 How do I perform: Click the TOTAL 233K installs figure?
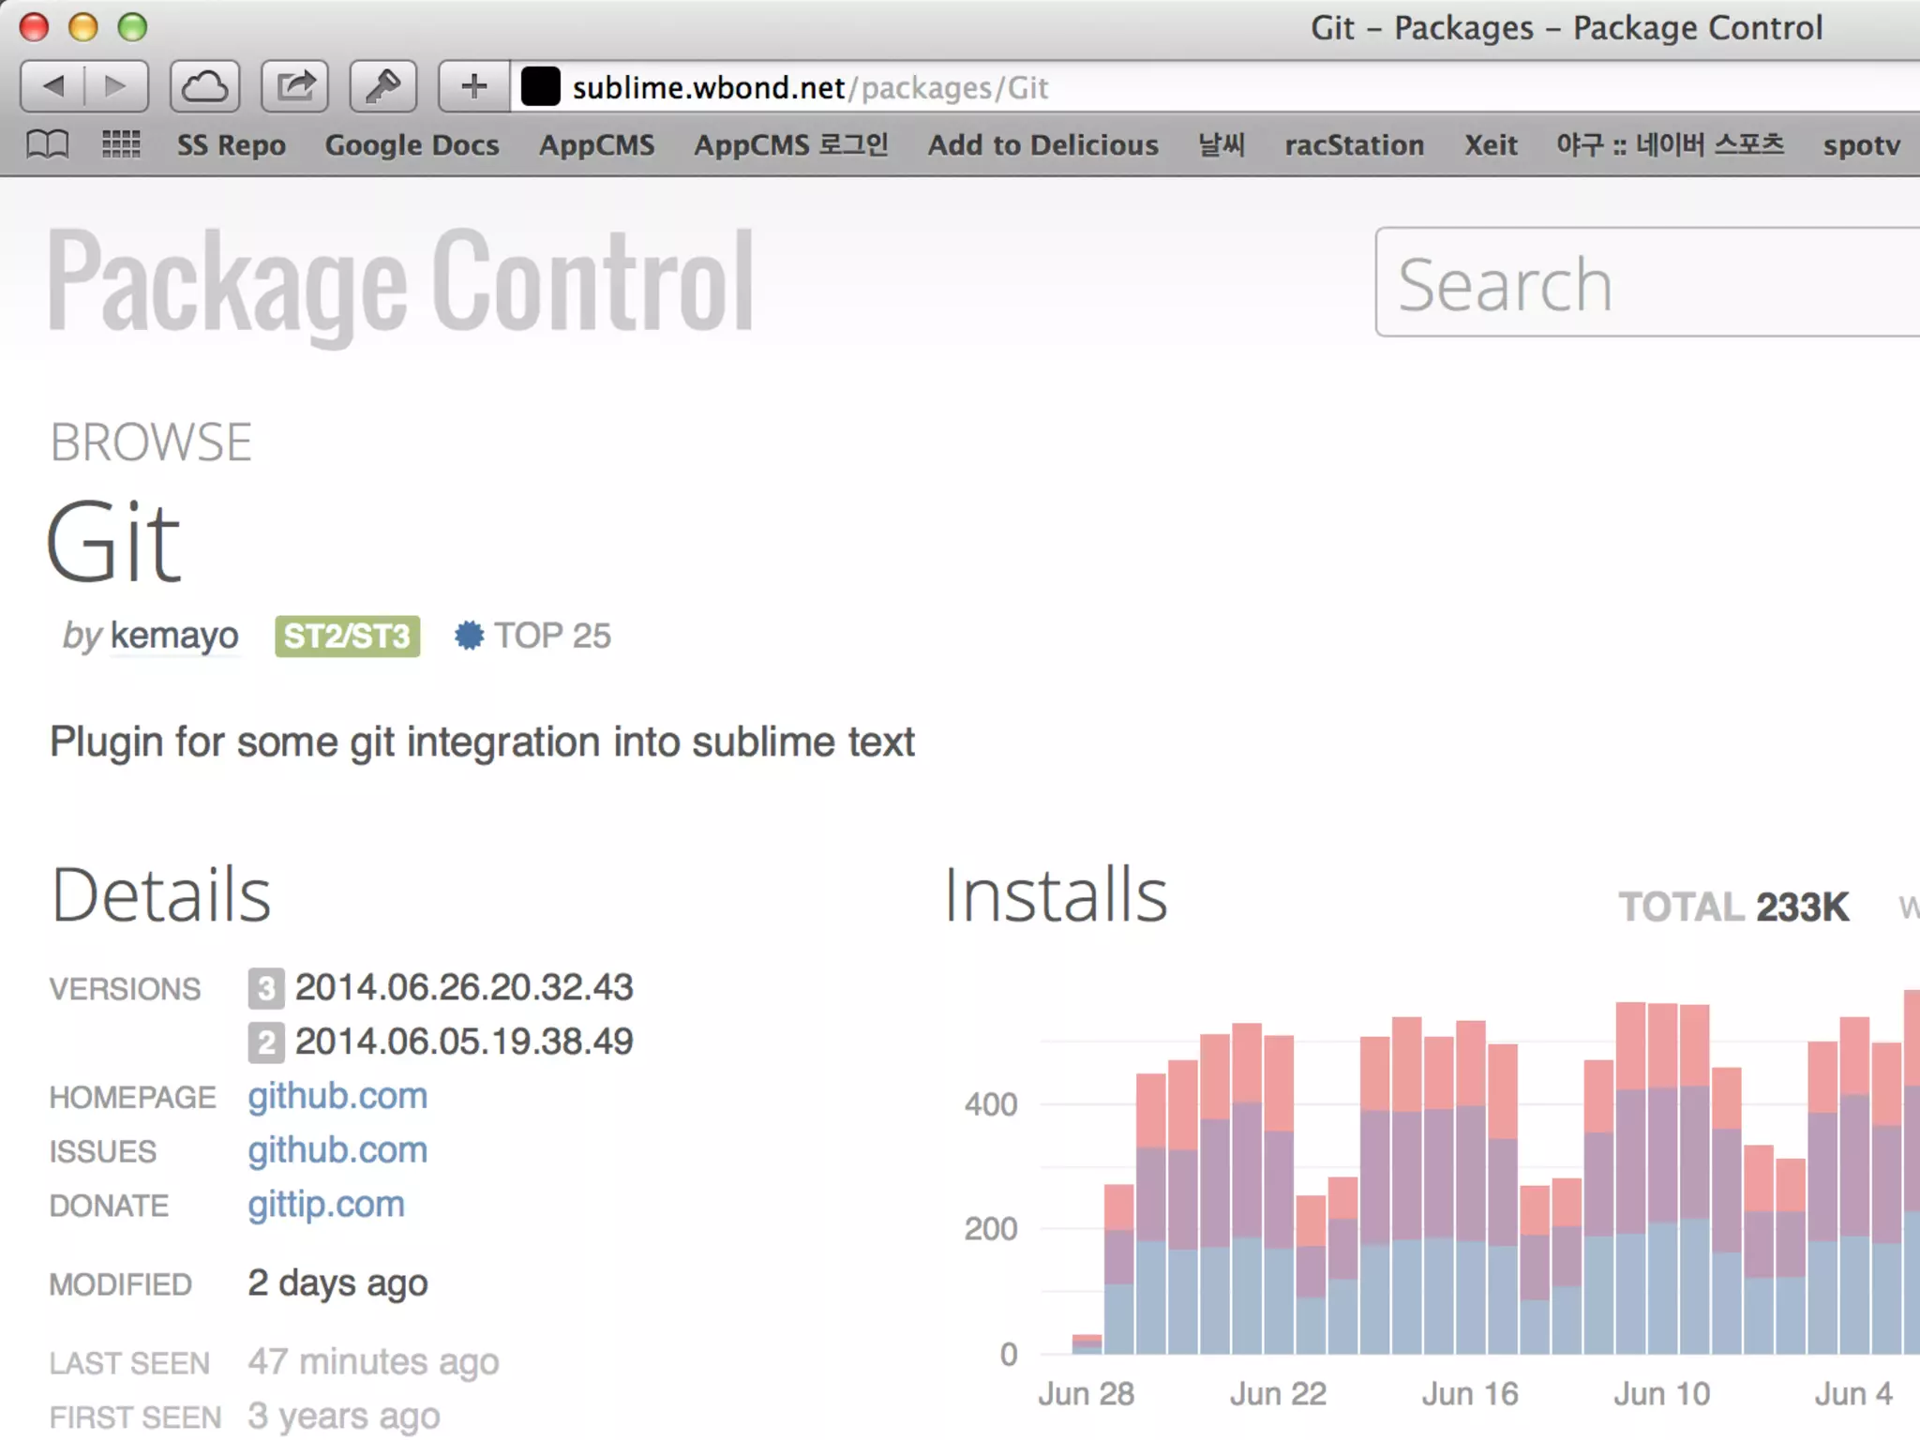[x=1734, y=907]
